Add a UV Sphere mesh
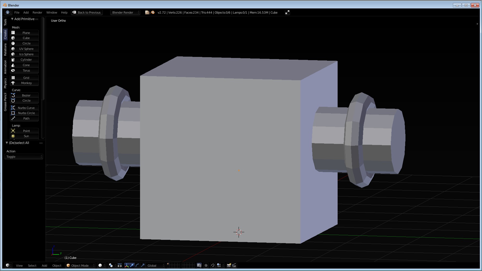The width and height of the screenshot is (482, 271). coord(24,49)
